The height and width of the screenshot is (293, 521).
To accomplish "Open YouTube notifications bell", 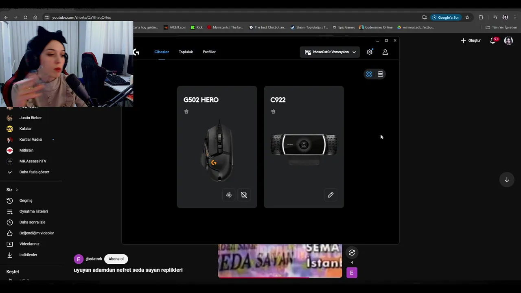I will (493, 41).
